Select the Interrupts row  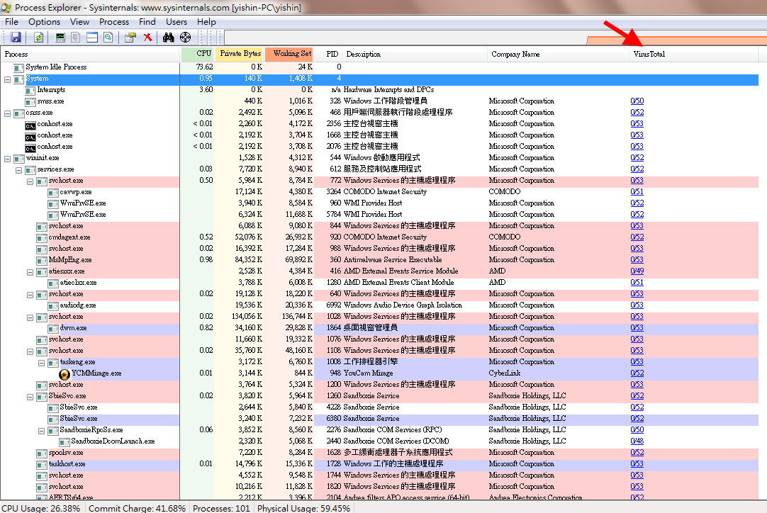click(379, 90)
